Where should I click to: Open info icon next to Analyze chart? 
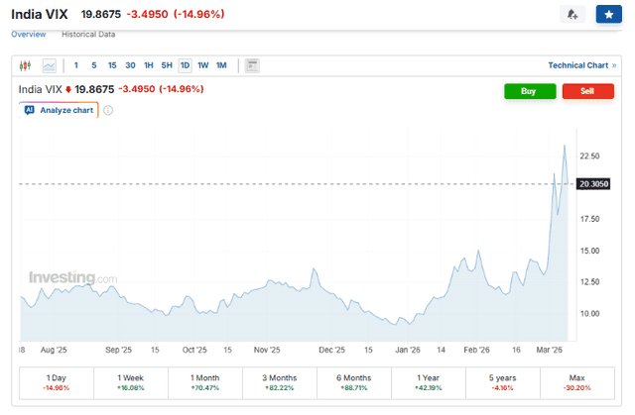108,110
